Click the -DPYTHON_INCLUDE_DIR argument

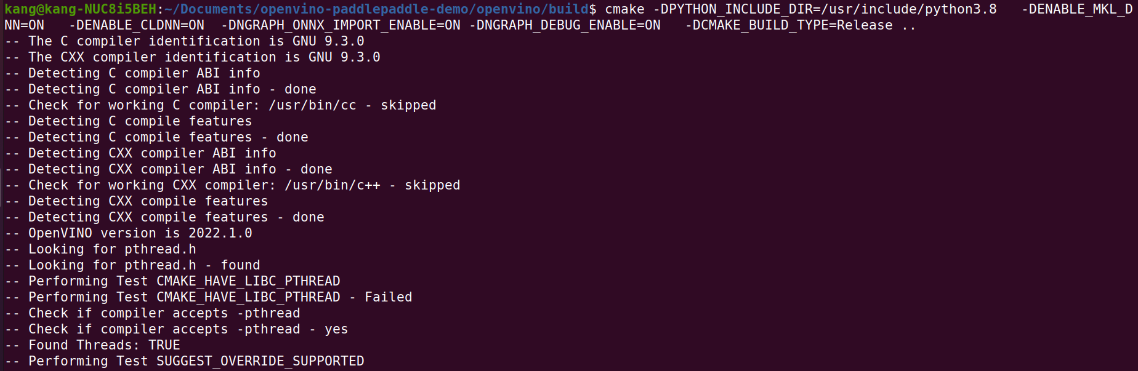(x=825, y=9)
